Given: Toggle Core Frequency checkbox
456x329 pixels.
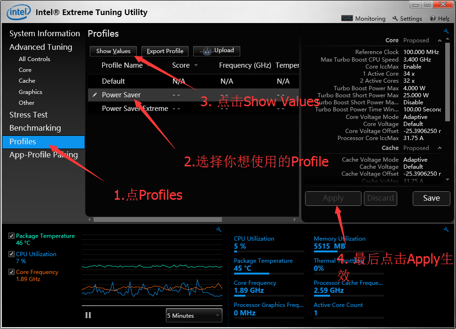Looking at the screenshot, I should point(12,272).
